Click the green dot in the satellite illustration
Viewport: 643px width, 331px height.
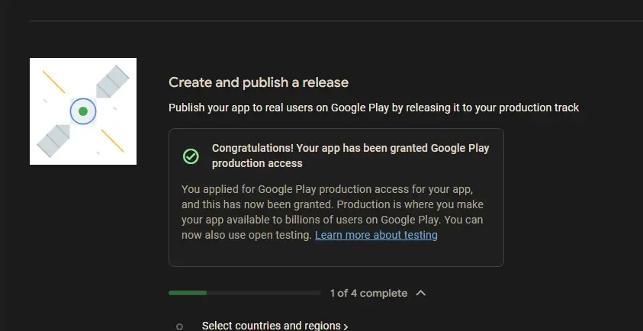[x=83, y=111]
